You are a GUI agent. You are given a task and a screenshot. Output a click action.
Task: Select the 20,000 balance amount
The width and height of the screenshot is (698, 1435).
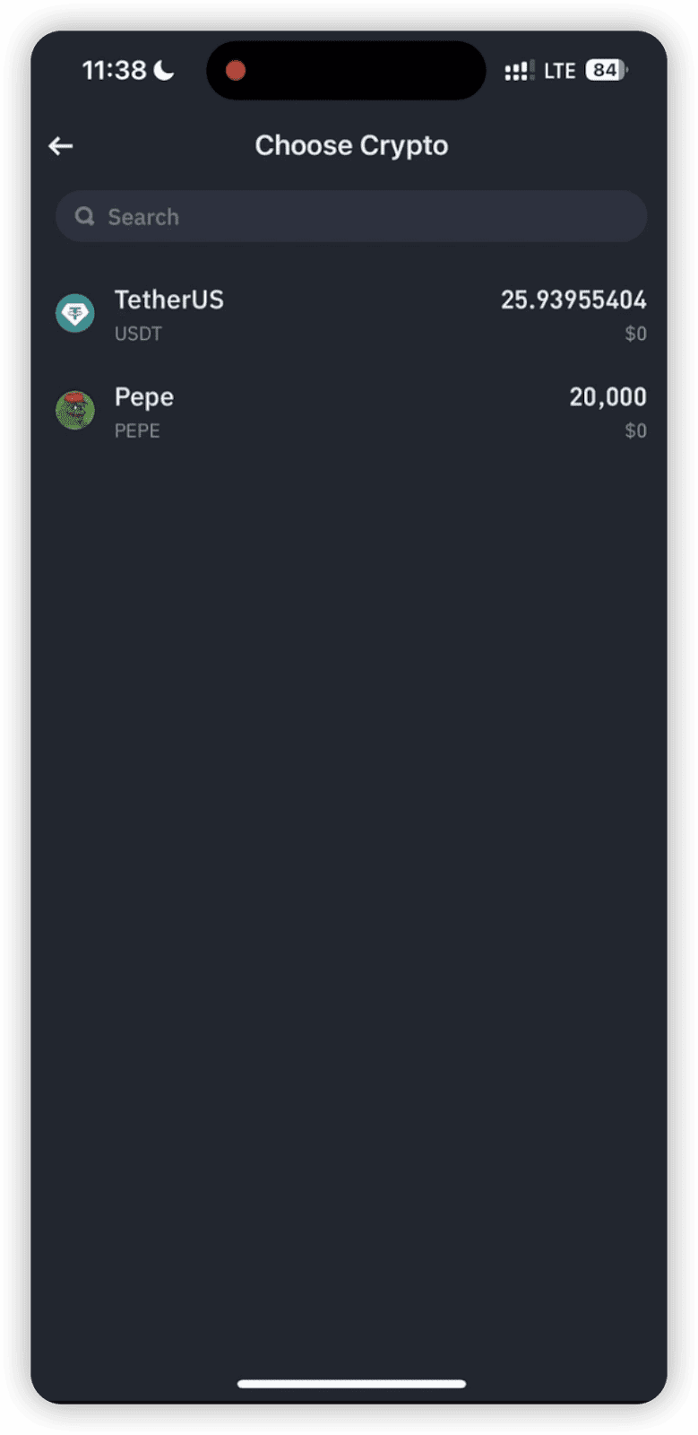(x=608, y=396)
